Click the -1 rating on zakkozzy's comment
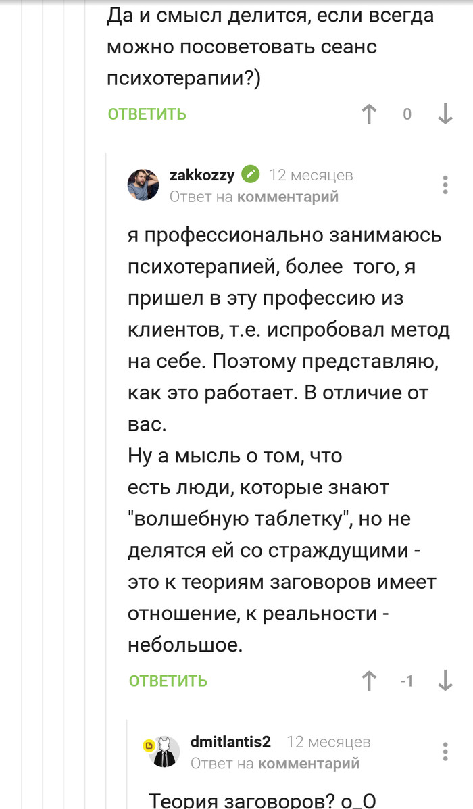This screenshot has width=473, height=809. tap(406, 681)
